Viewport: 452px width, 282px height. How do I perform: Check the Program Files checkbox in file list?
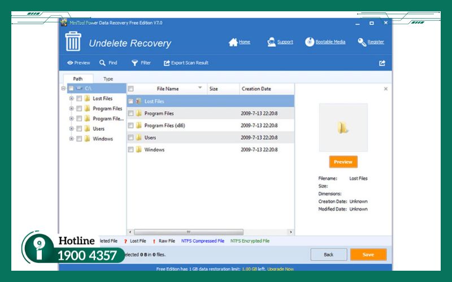(x=131, y=113)
